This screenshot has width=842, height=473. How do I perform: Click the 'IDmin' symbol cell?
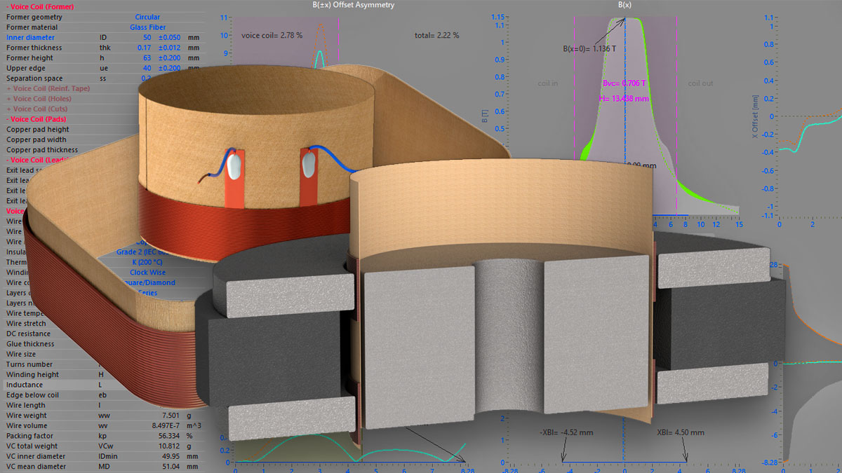point(108,456)
